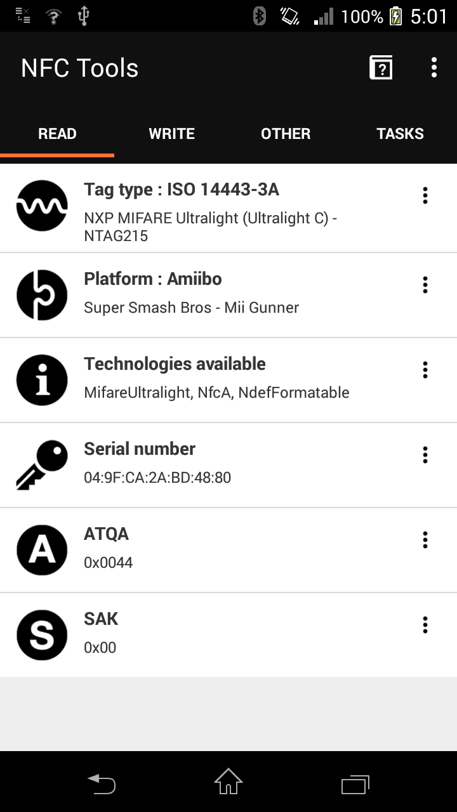Viewport: 457px width, 812px height.
Task: Open options menu for Platform Amiibo row
Action: [x=425, y=285]
